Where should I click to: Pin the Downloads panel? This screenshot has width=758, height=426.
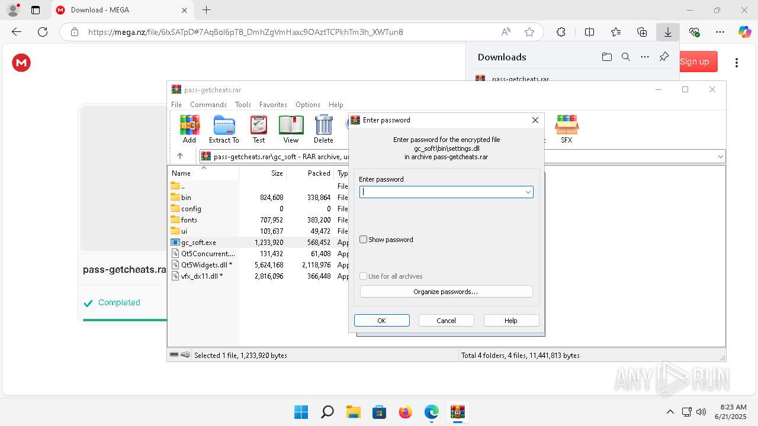(664, 57)
